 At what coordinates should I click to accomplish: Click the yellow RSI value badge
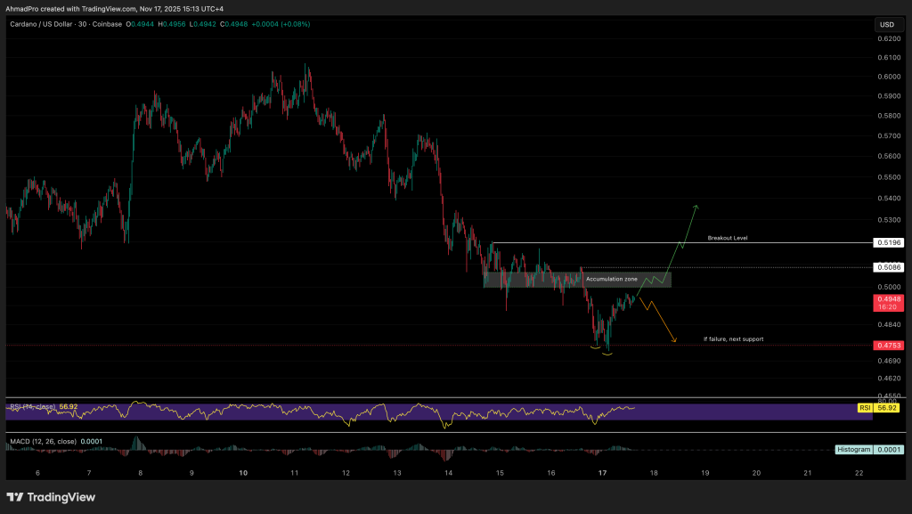pos(864,407)
